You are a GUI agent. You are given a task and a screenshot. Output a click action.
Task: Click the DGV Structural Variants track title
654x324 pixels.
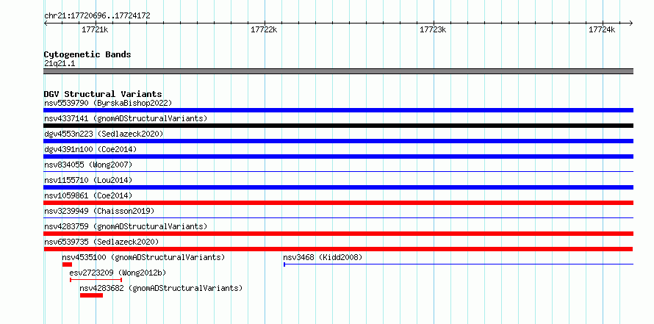[103, 94]
